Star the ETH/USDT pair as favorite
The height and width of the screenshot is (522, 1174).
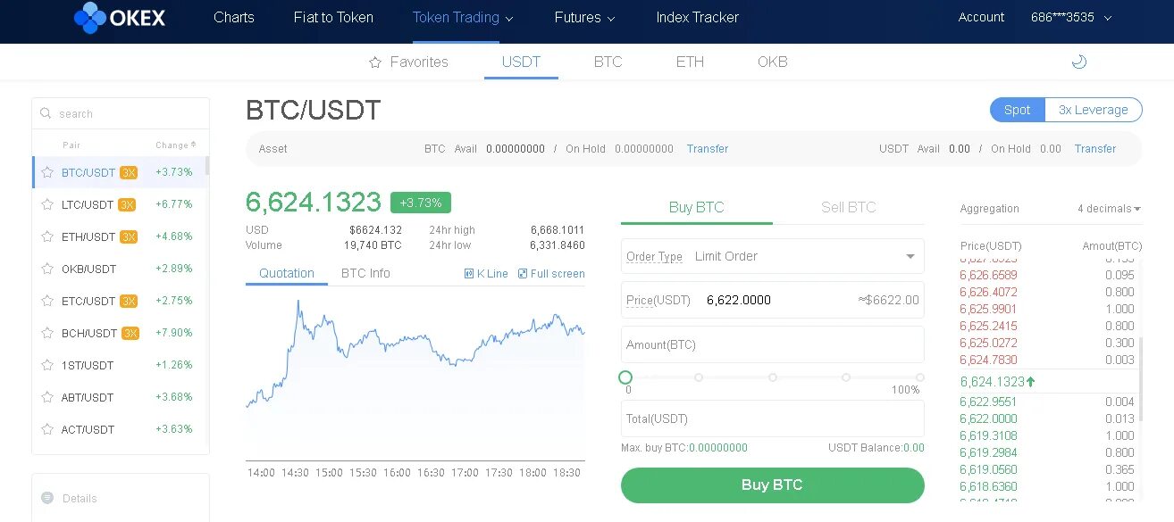(47, 236)
